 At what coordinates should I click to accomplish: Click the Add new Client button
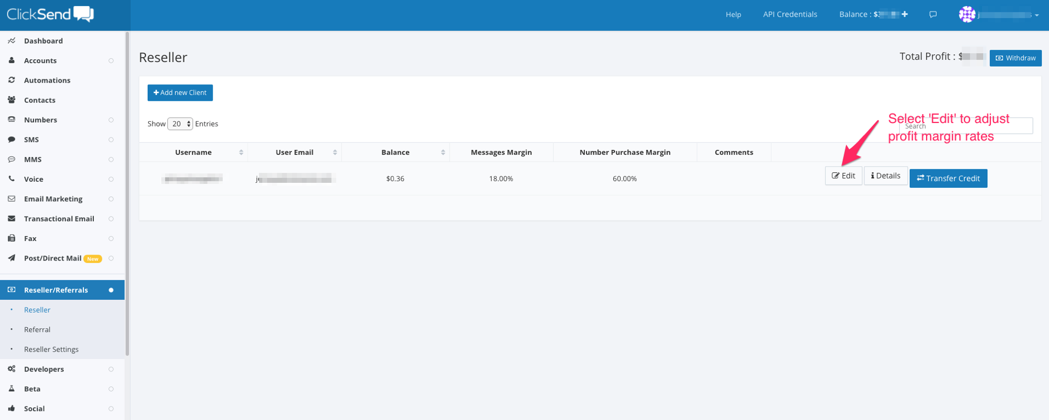point(180,93)
